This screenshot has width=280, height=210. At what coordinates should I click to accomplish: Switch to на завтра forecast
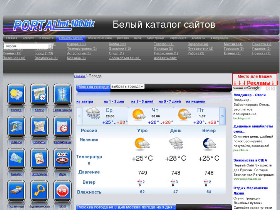point(85,101)
